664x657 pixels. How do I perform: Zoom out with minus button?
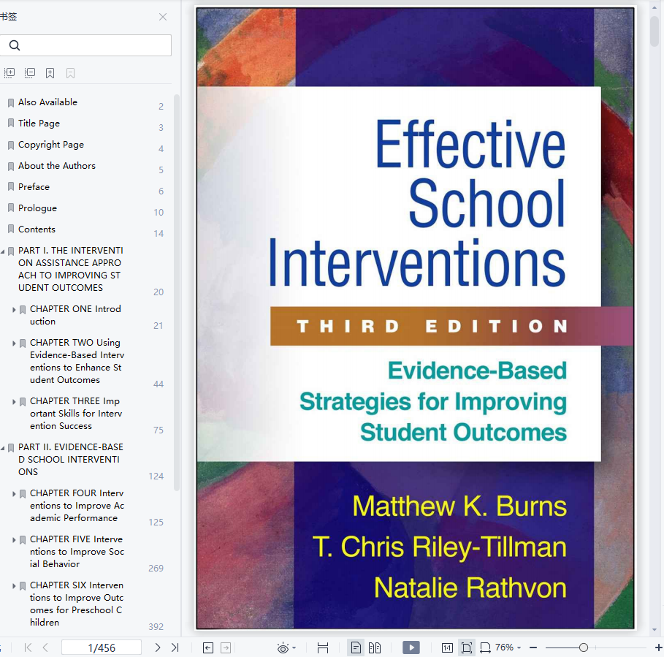(533, 647)
